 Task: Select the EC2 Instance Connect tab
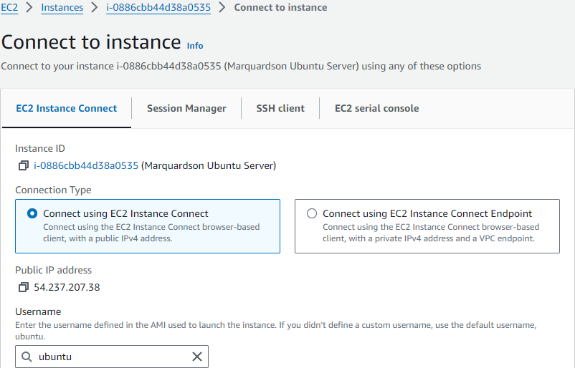66,108
